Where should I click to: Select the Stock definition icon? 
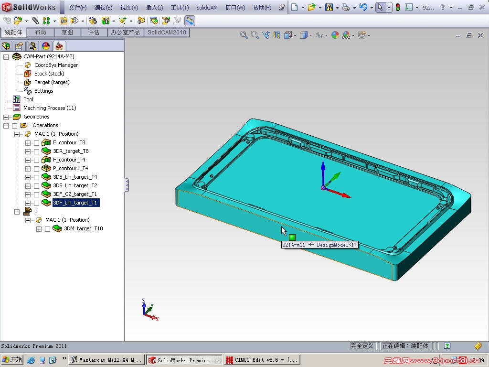pos(28,74)
